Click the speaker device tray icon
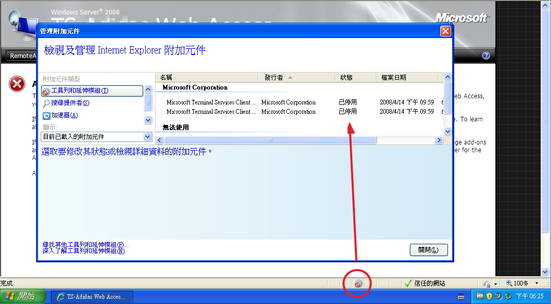 [x=498, y=296]
